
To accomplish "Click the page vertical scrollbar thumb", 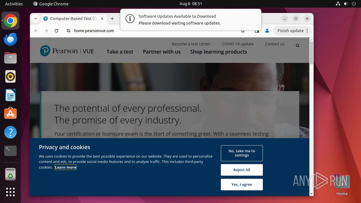I will (311, 53).
